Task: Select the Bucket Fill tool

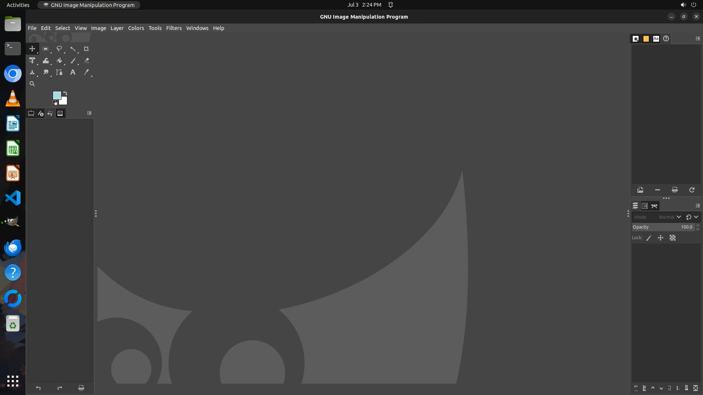Action: (x=59, y=61)
